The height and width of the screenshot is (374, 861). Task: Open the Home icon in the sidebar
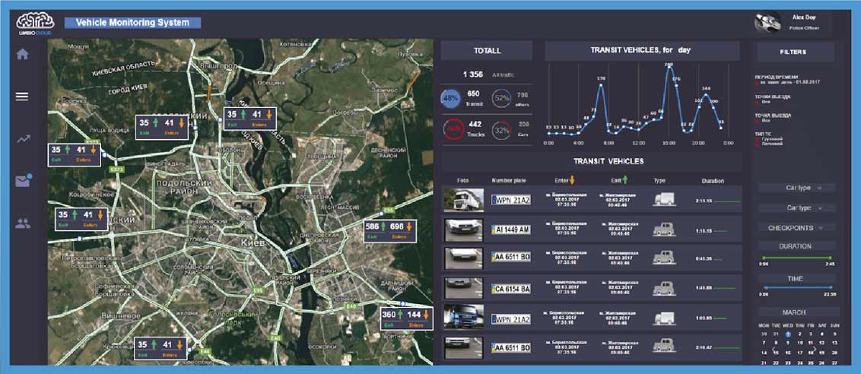click(23, 54)
